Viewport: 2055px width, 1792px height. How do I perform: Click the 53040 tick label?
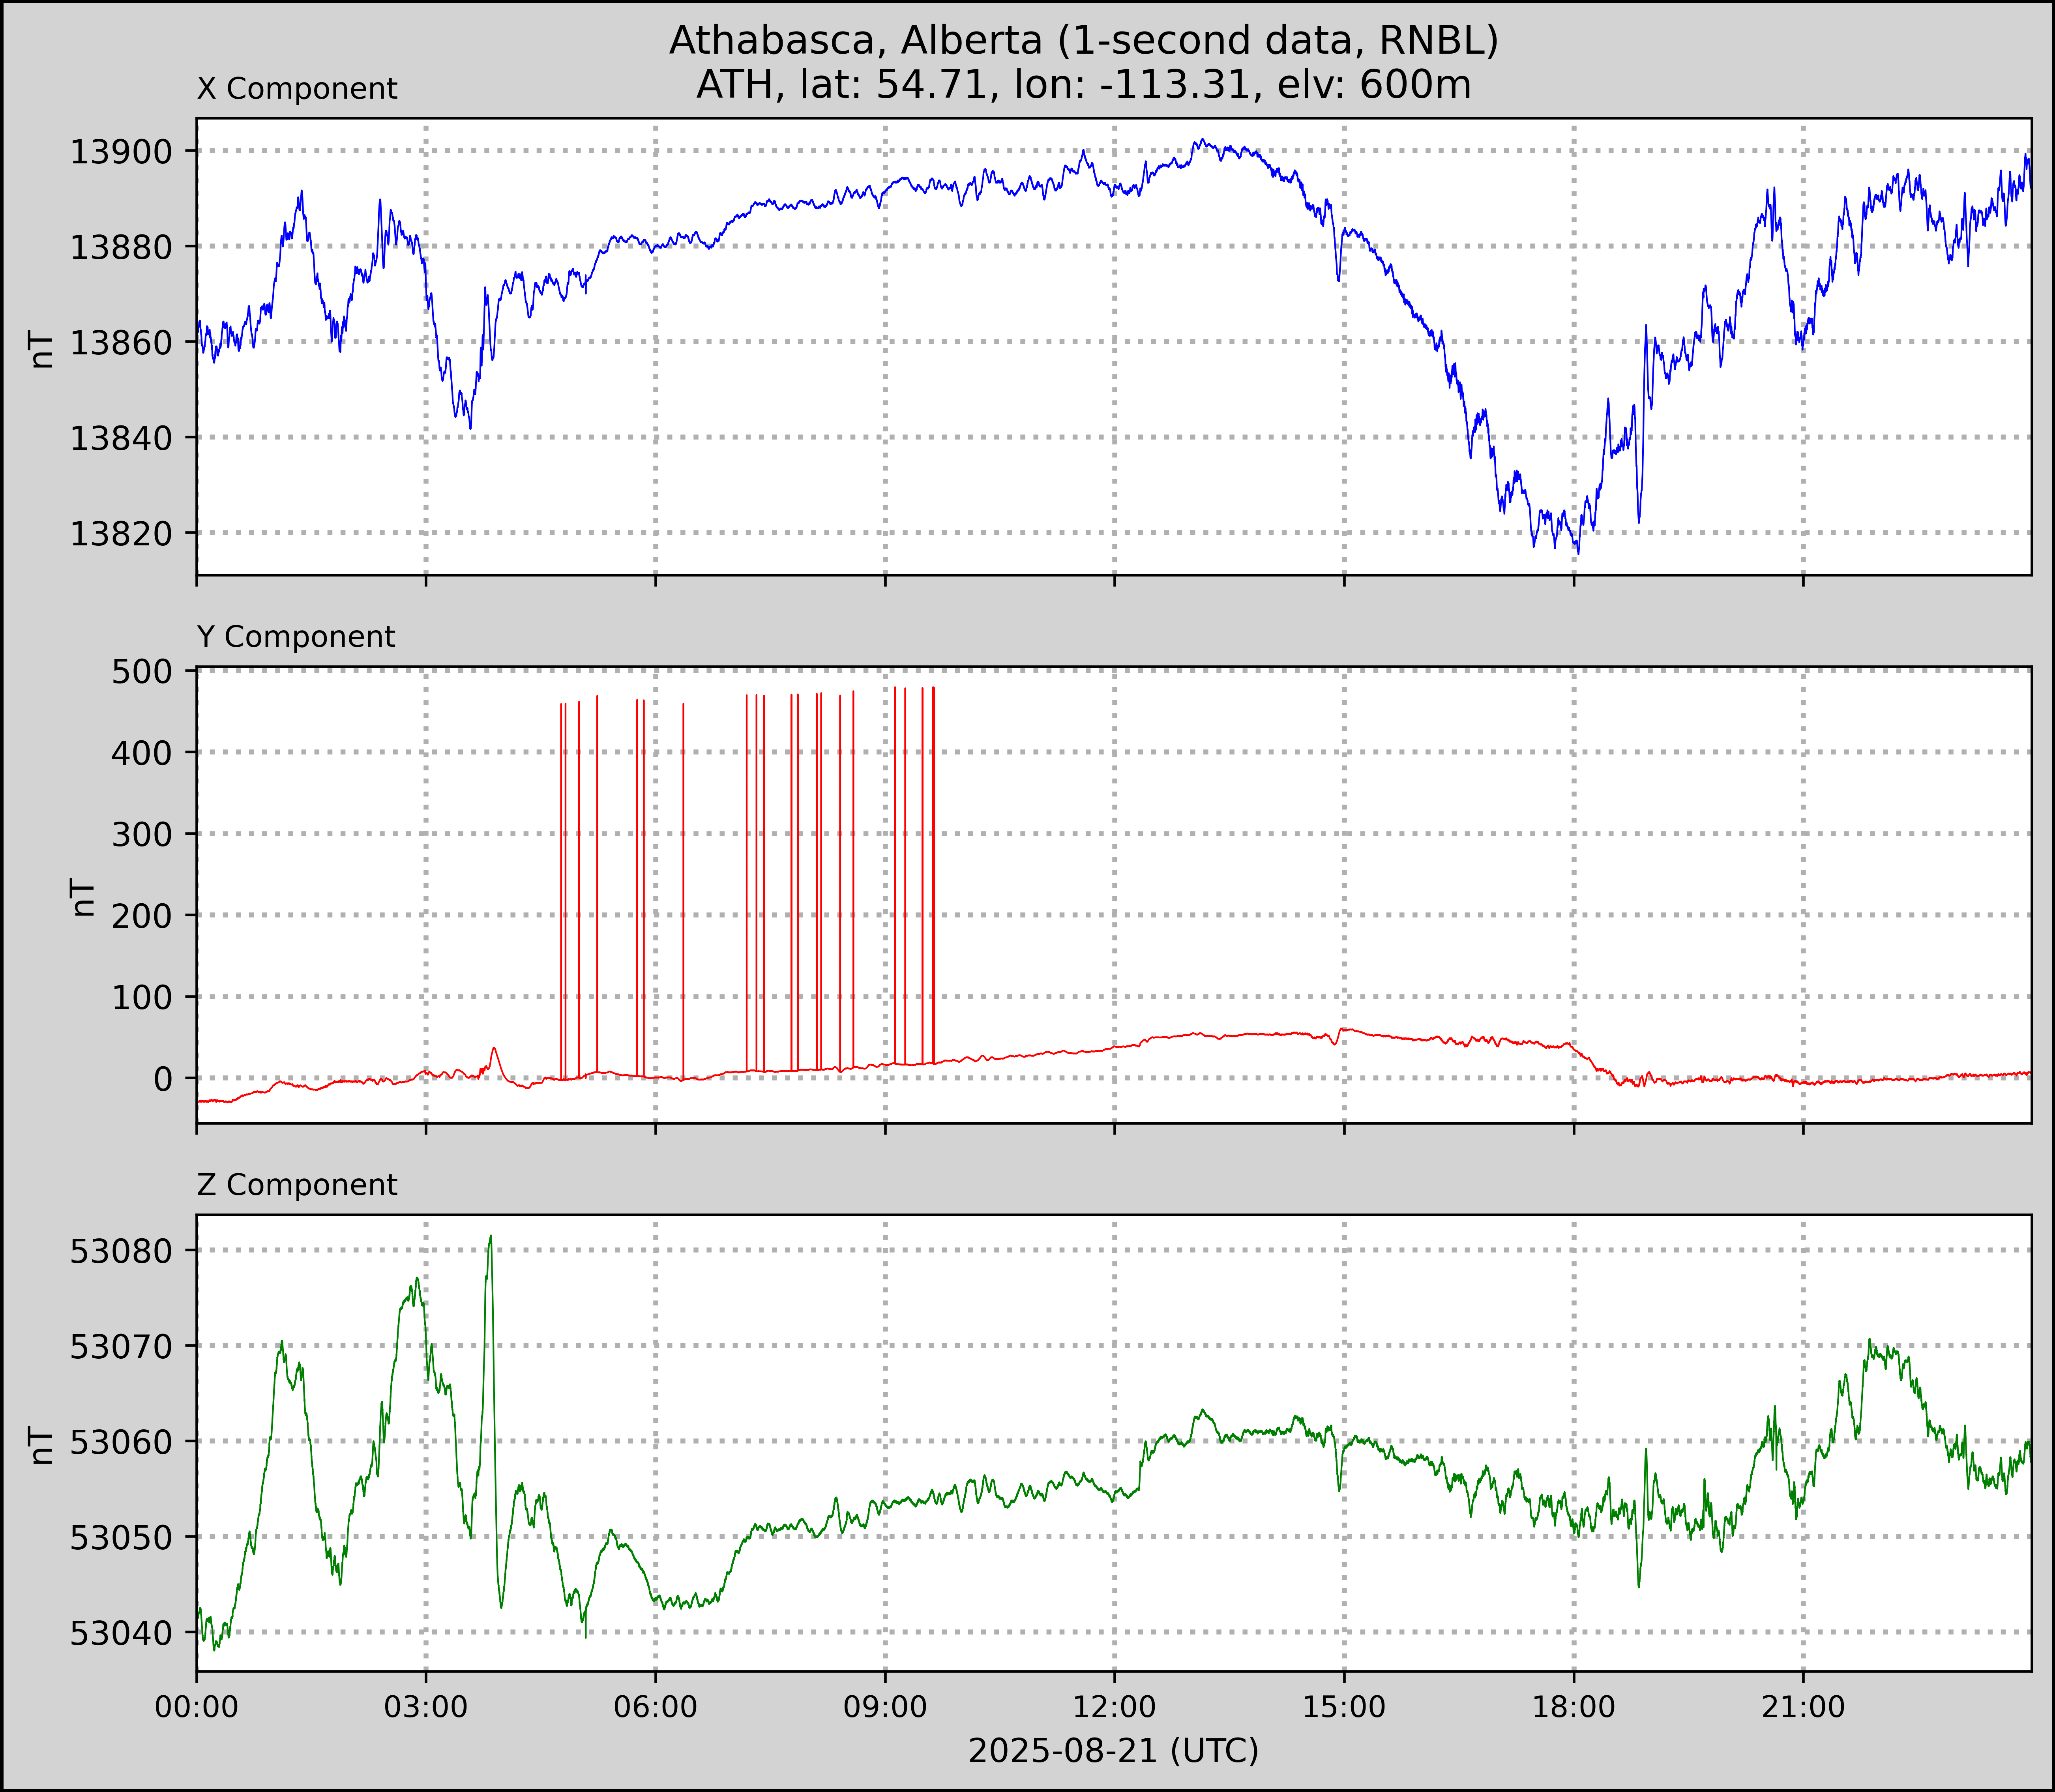tap(121, 1633)
